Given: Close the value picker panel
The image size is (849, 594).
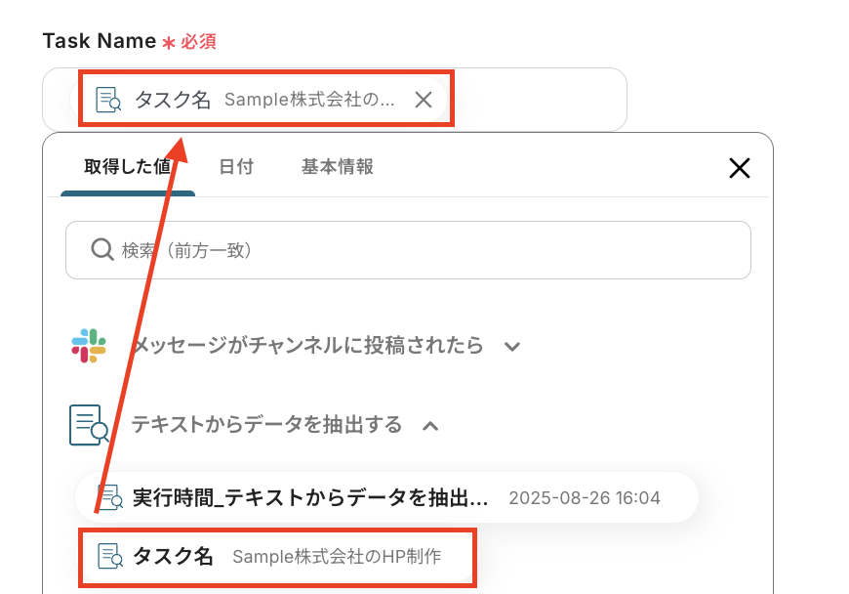Looking at the screenshot, I should coord(740,168).
